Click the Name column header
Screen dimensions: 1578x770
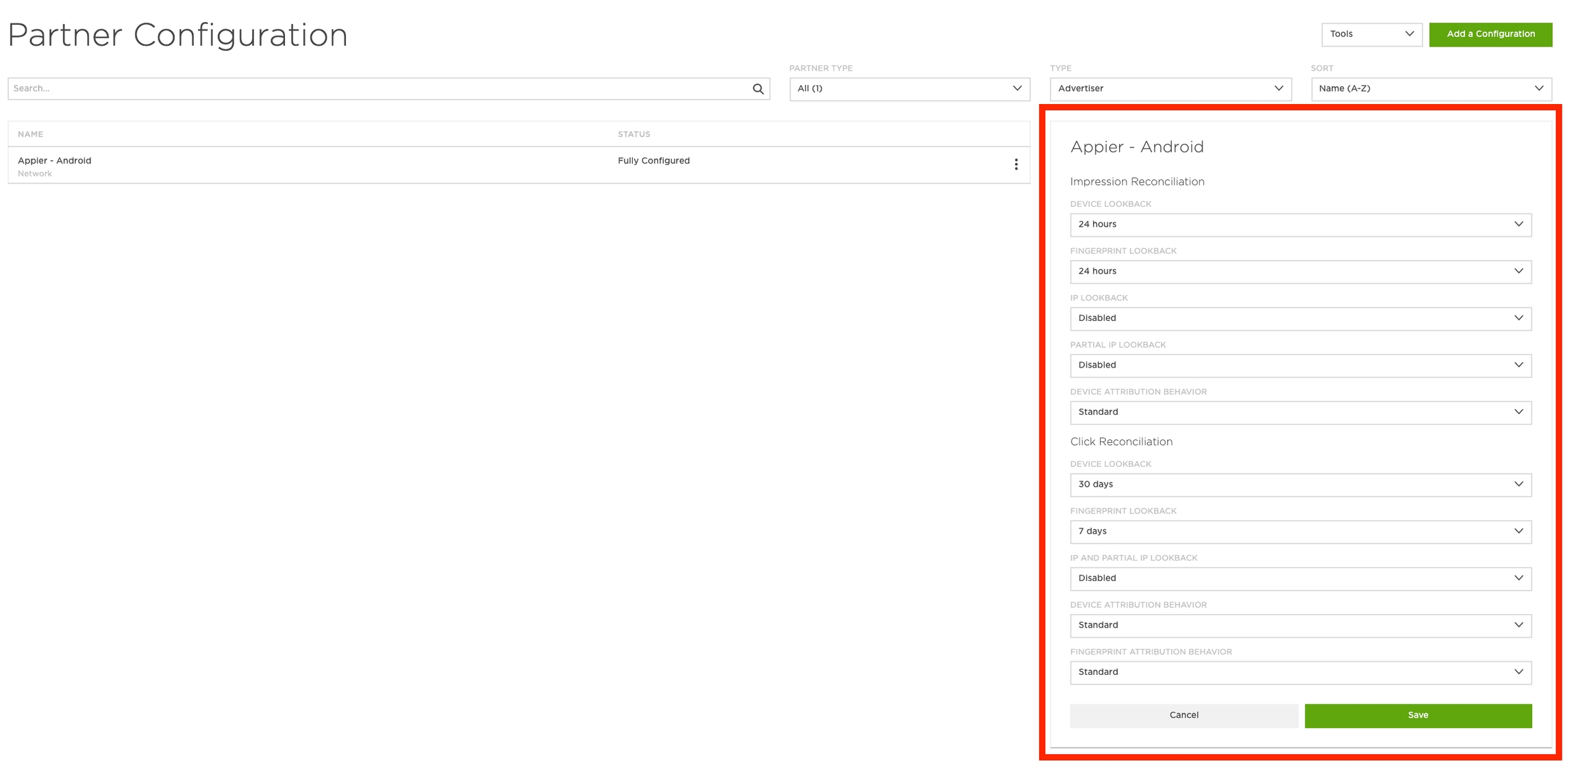point(31,134)
